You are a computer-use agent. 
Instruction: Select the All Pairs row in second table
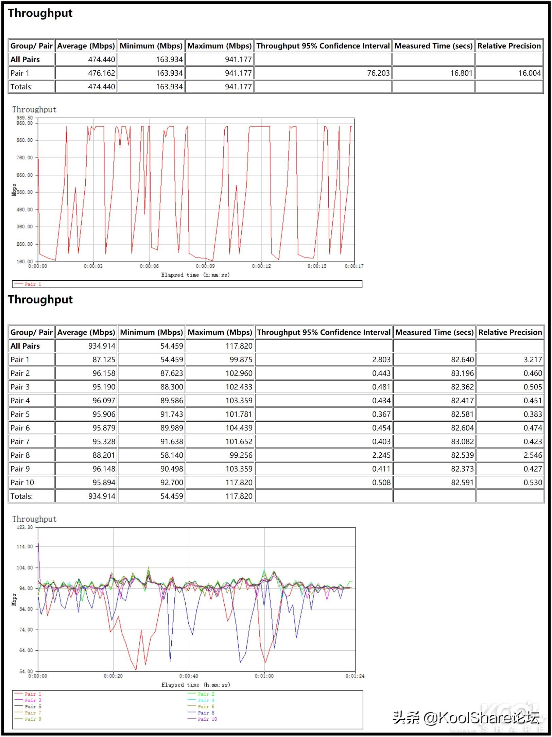pyautogui.click(x=24, y=346)
